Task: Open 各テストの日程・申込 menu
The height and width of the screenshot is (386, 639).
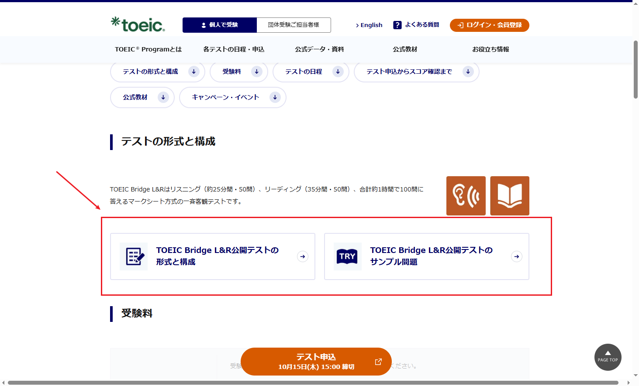Action: tap(234, 49)
